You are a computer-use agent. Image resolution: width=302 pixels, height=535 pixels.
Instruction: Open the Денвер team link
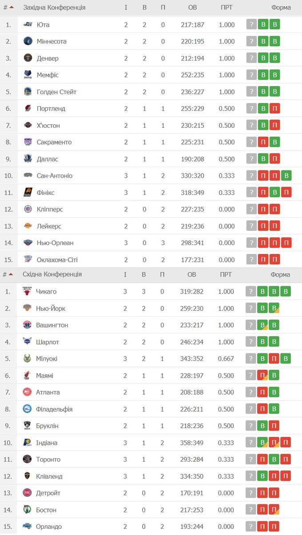[x=48, y=58]
